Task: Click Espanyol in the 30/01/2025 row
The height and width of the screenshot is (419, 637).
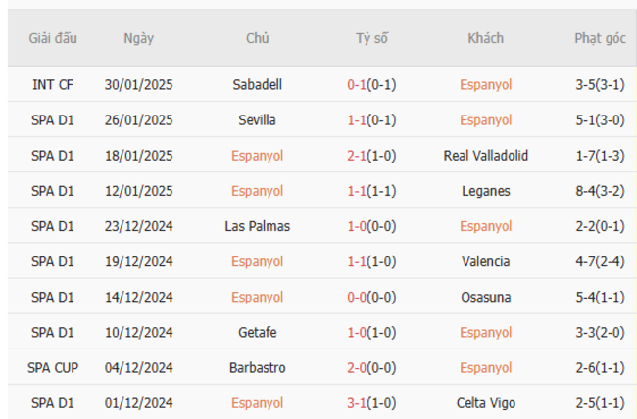Action: click(x=485, y=85)
